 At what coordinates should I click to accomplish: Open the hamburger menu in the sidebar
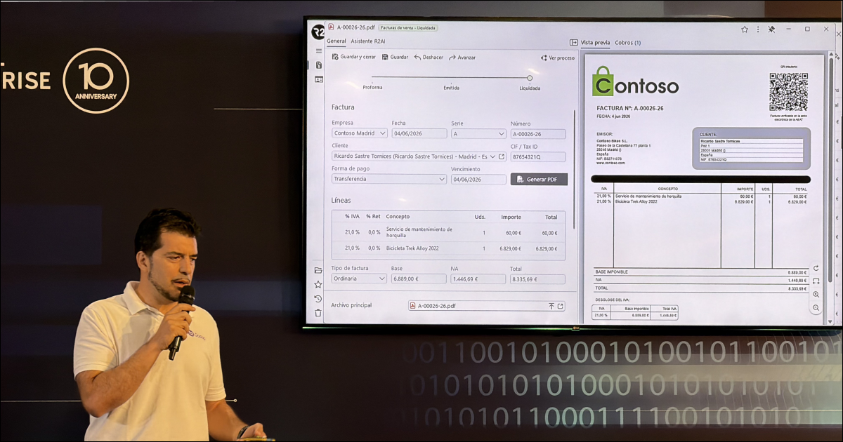click(x=318, y=51)
